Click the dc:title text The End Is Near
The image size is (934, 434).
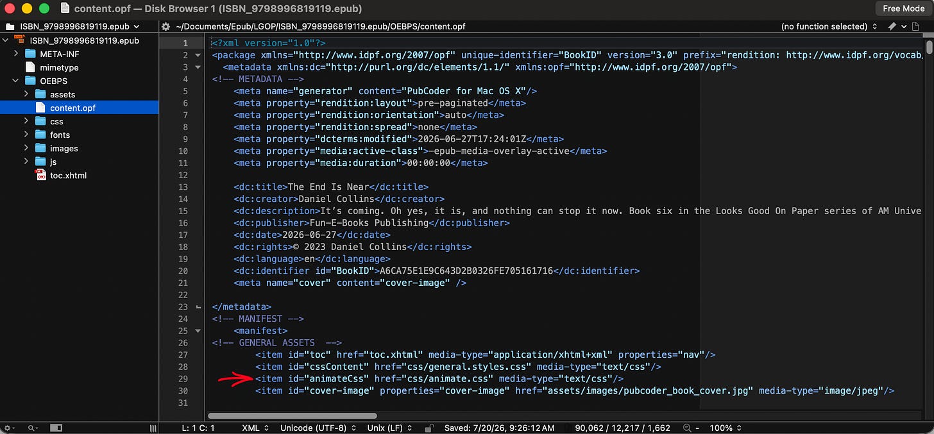point(327,187)
